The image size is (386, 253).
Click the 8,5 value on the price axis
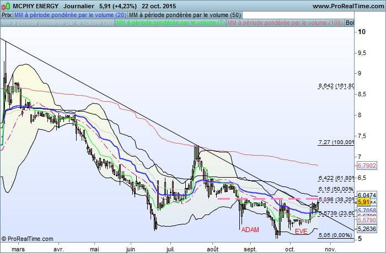coord(362,94)
